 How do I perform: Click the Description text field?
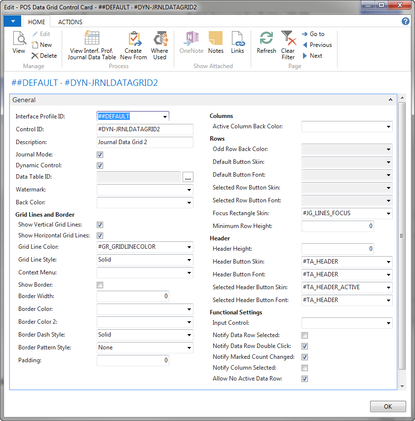point(145,142)
